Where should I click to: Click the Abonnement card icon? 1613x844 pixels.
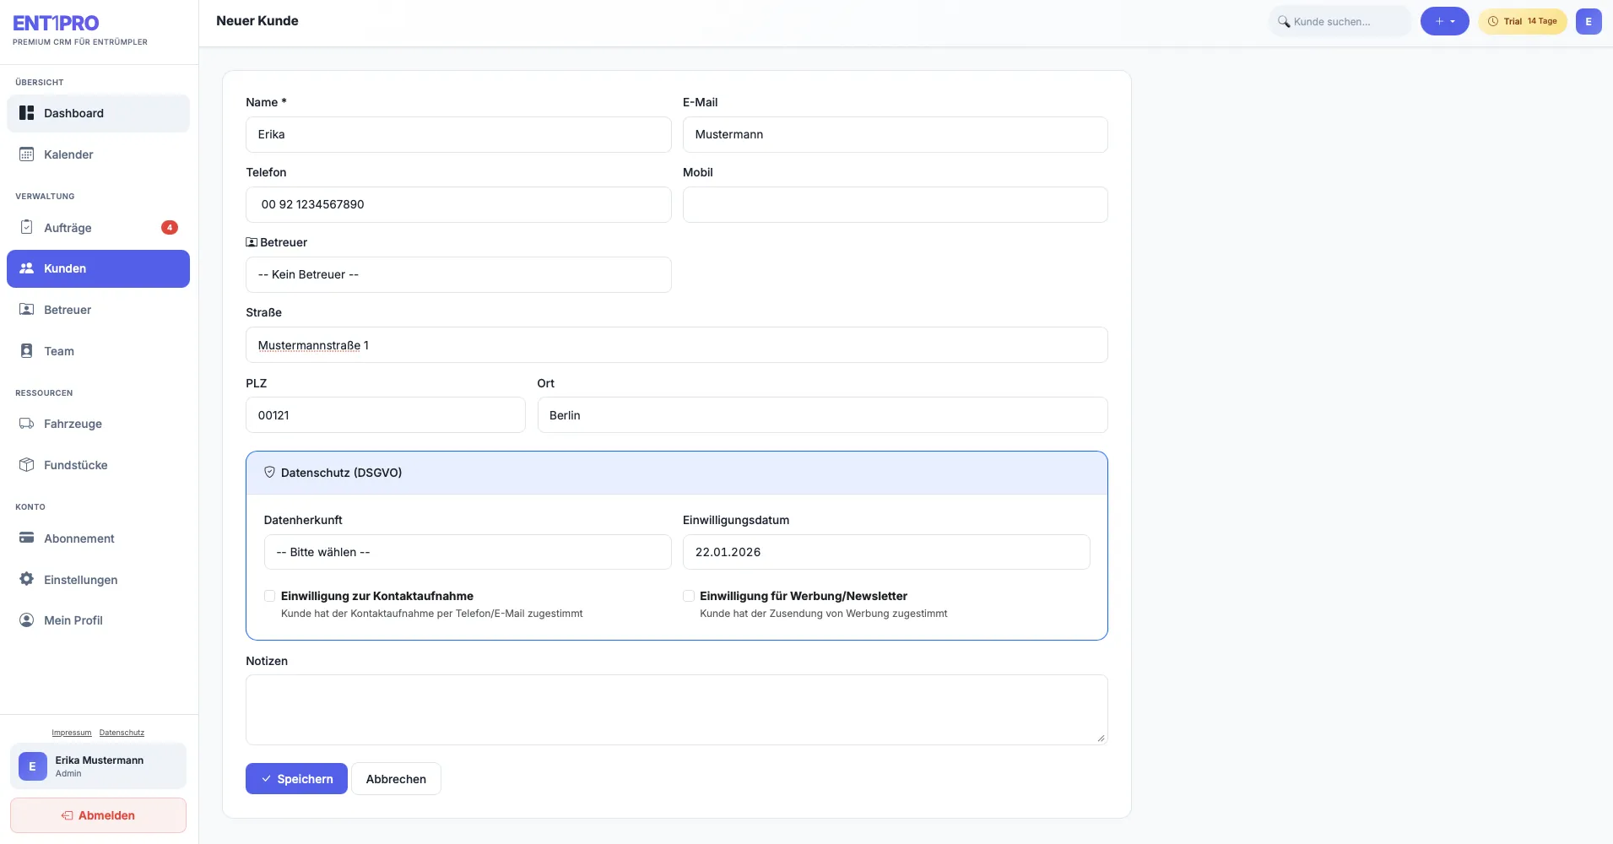tap(27, 538)
